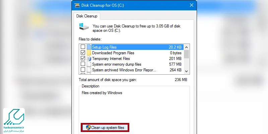Close the Disk Cleanup for OS (C:) dialog
Screen dimensions: 268x134
pos(192,5)
